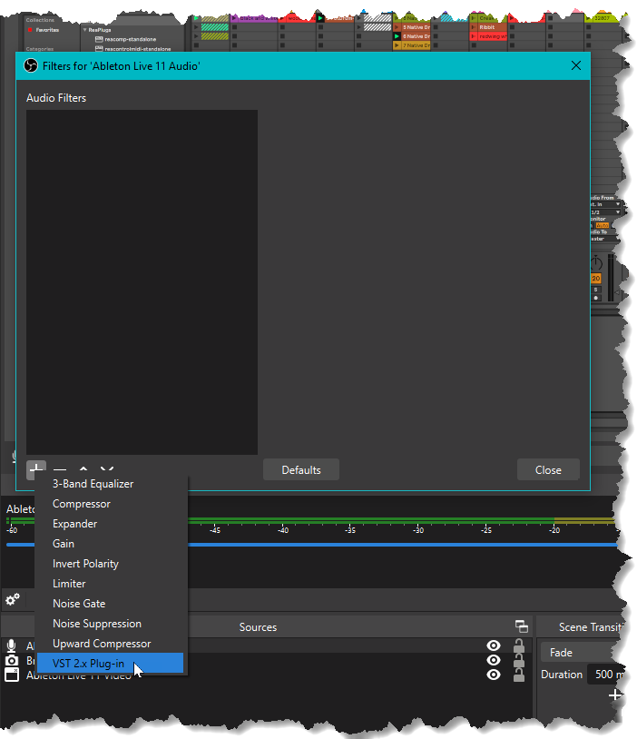
Task: Move filter up with the up arrow
Action: (83, 470)
